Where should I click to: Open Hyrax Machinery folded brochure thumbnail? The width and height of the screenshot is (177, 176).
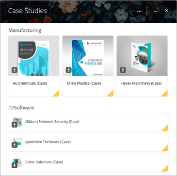(142, 56)
